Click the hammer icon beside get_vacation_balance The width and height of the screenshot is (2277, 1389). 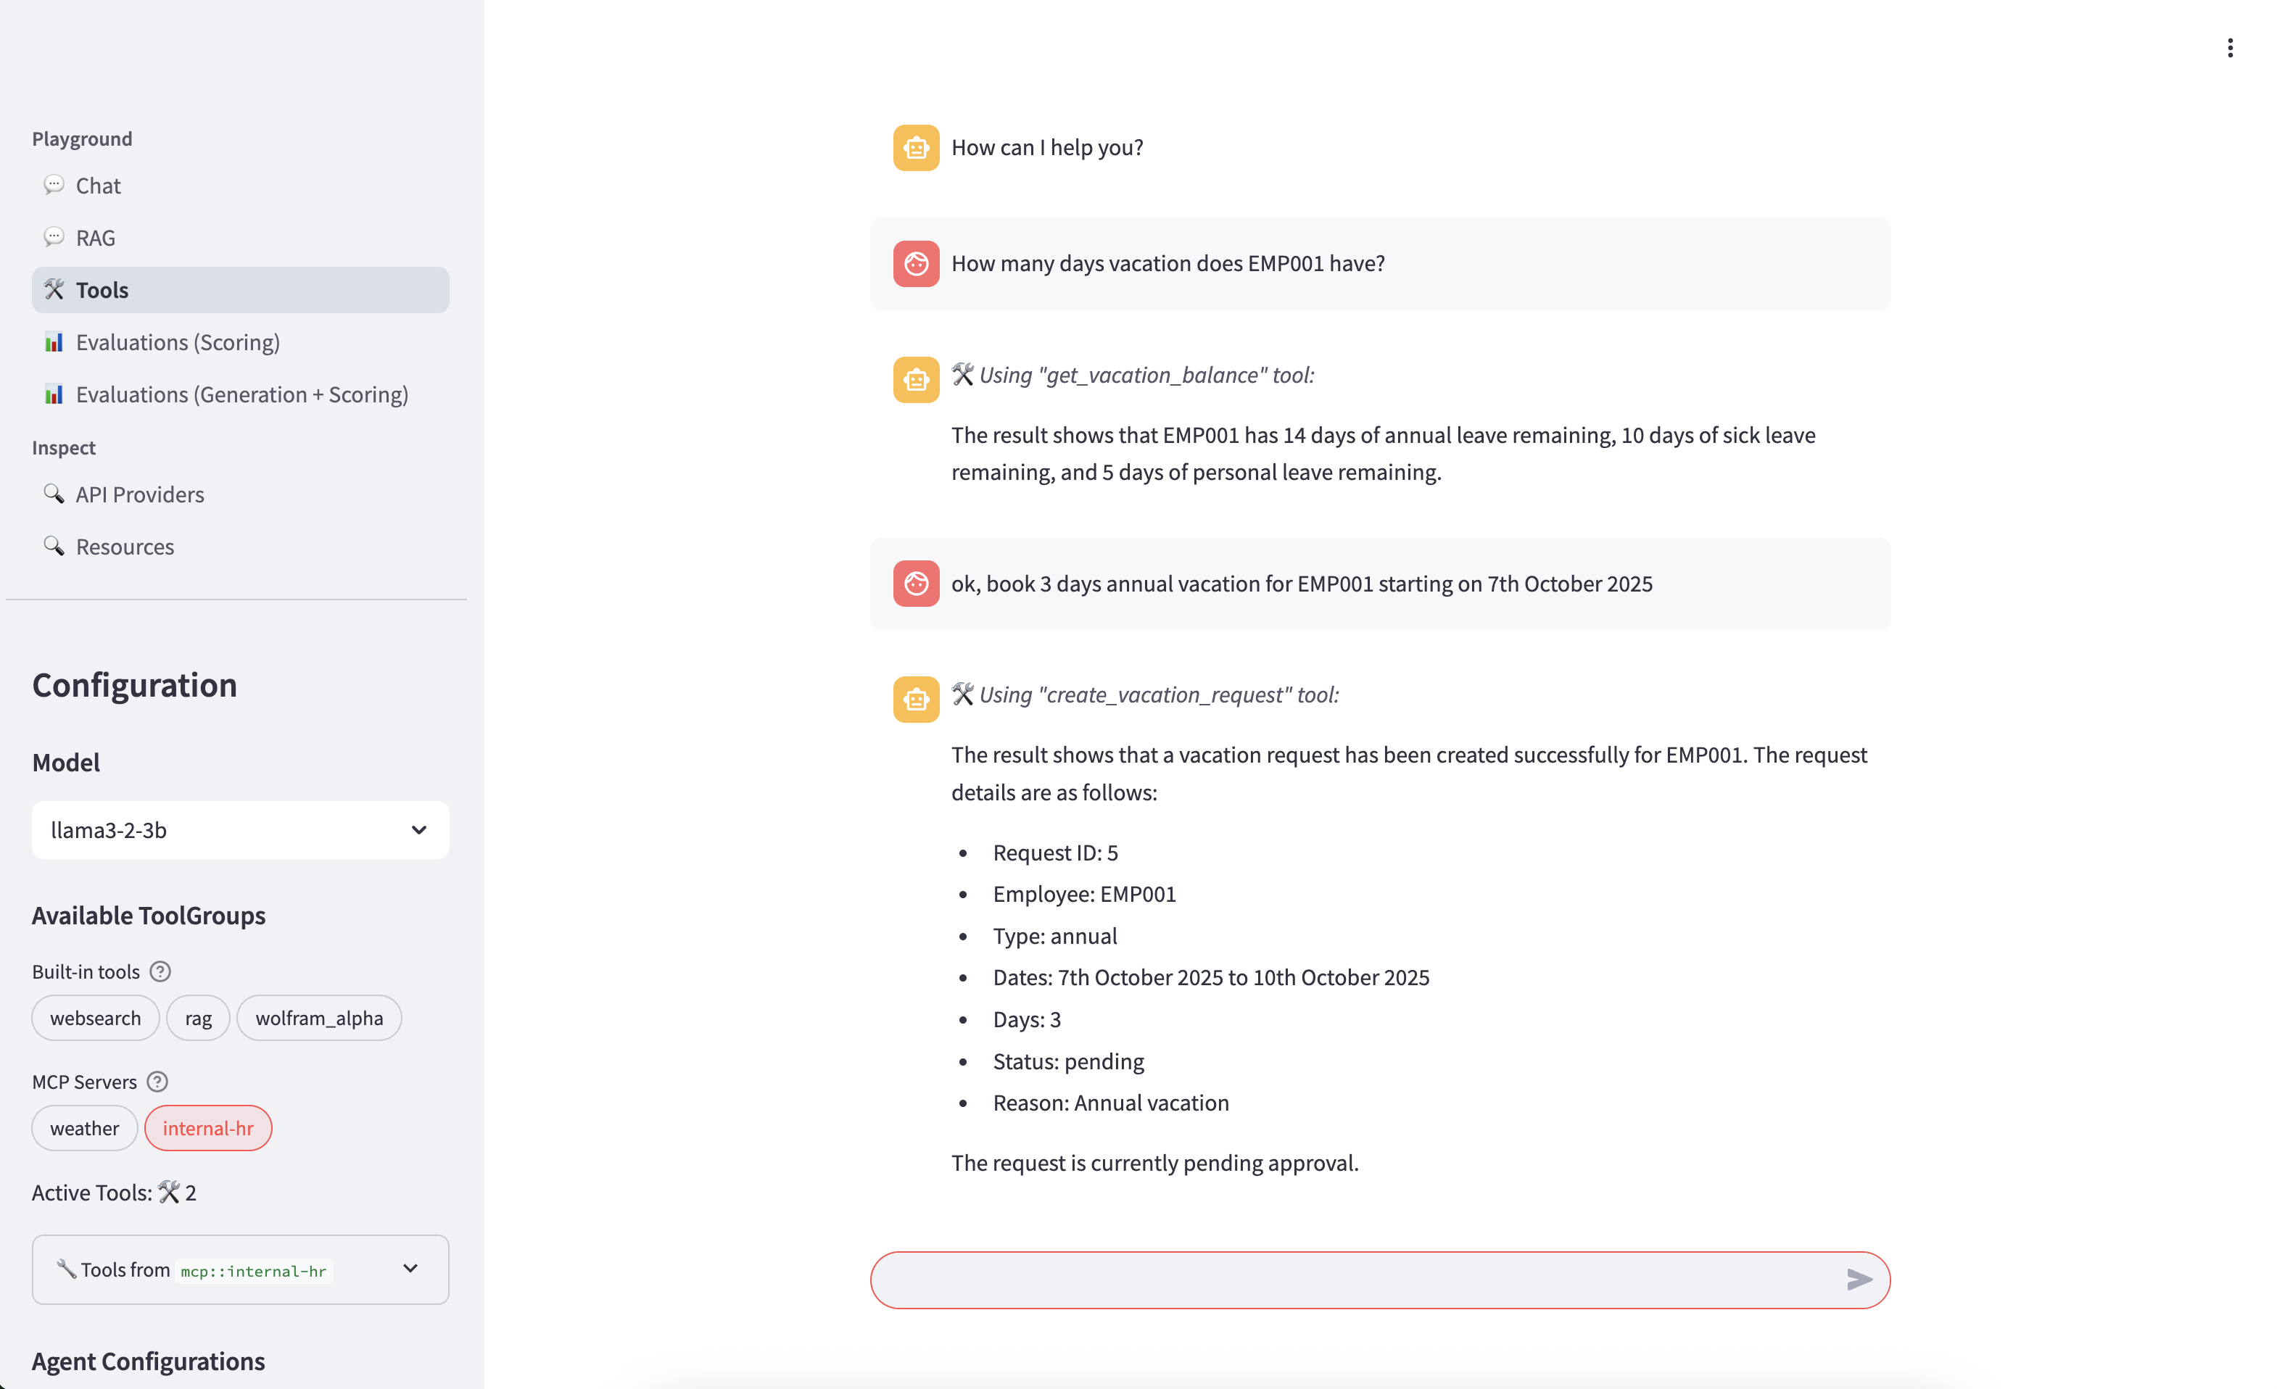tap(962, 374)
